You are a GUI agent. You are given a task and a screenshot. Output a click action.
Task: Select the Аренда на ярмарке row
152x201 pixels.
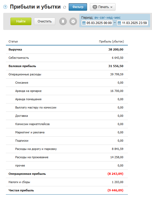click(x=67, y=91)
